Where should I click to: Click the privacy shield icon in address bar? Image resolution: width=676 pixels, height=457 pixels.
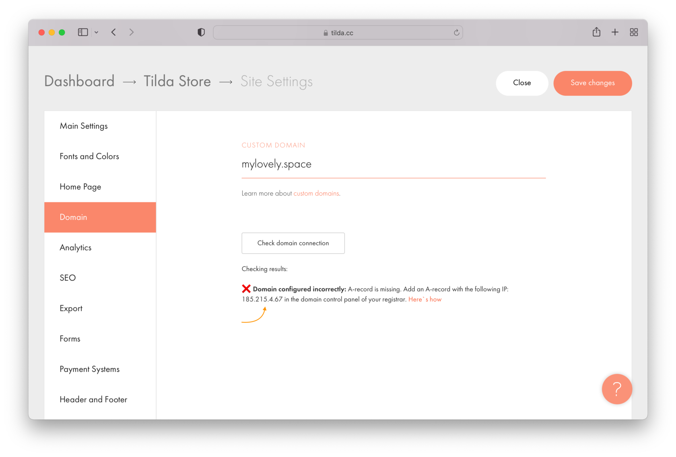(x=201, y=32)
